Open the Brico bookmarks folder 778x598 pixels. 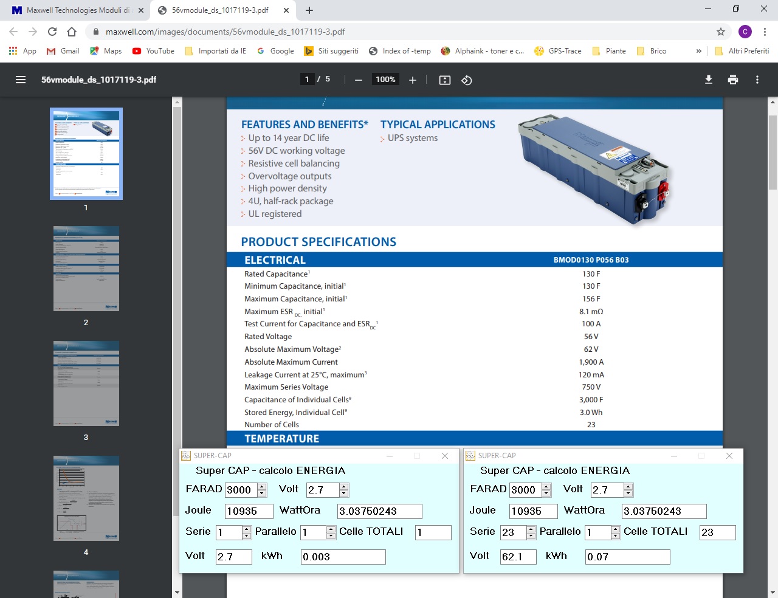coord(651,51)
